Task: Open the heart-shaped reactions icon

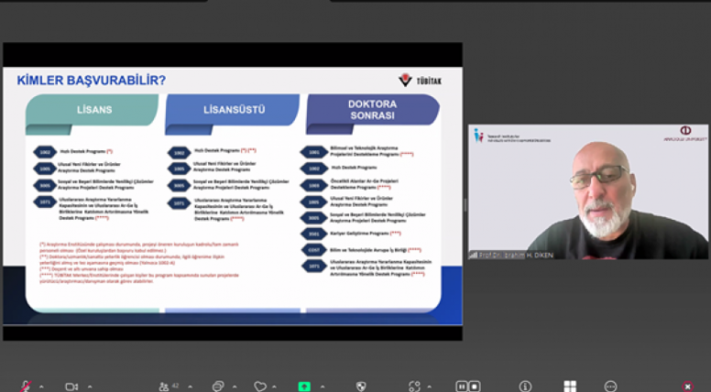Action: pyautogui.click(x=260, y=386)
